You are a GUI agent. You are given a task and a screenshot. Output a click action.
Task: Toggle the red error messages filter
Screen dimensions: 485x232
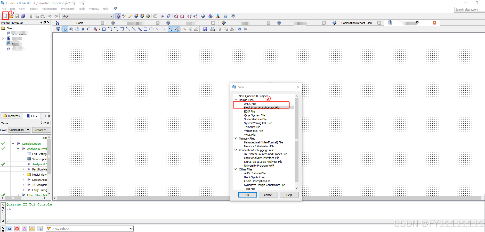[17, 229]
